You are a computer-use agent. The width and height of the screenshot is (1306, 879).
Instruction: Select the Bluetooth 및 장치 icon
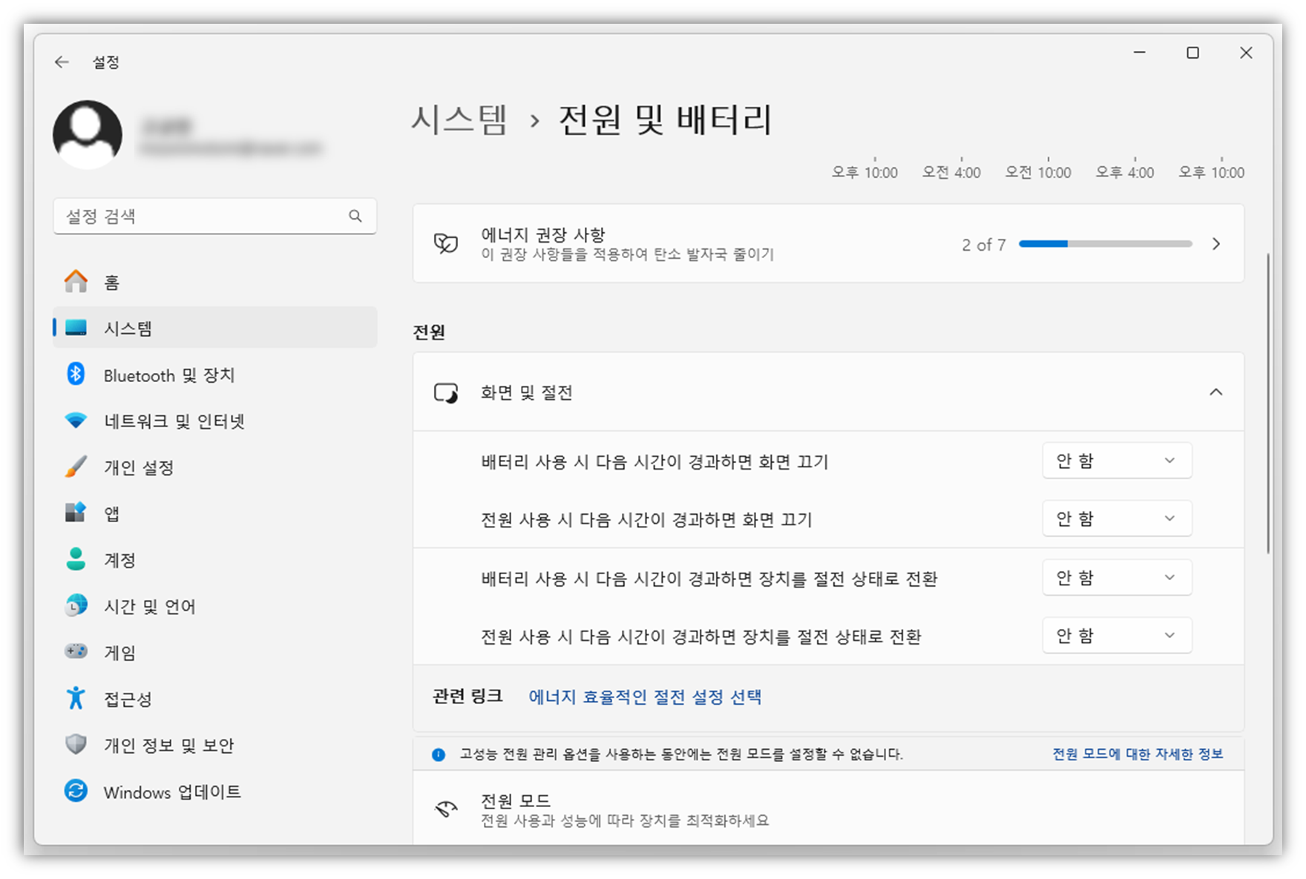(75, 375)
